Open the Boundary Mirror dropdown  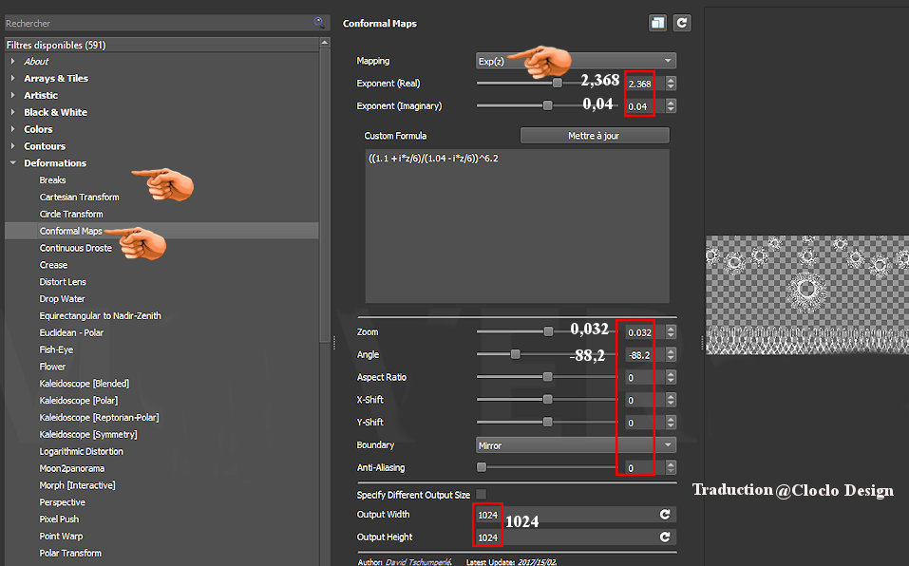pyautogui.click(x=576, y=445)
